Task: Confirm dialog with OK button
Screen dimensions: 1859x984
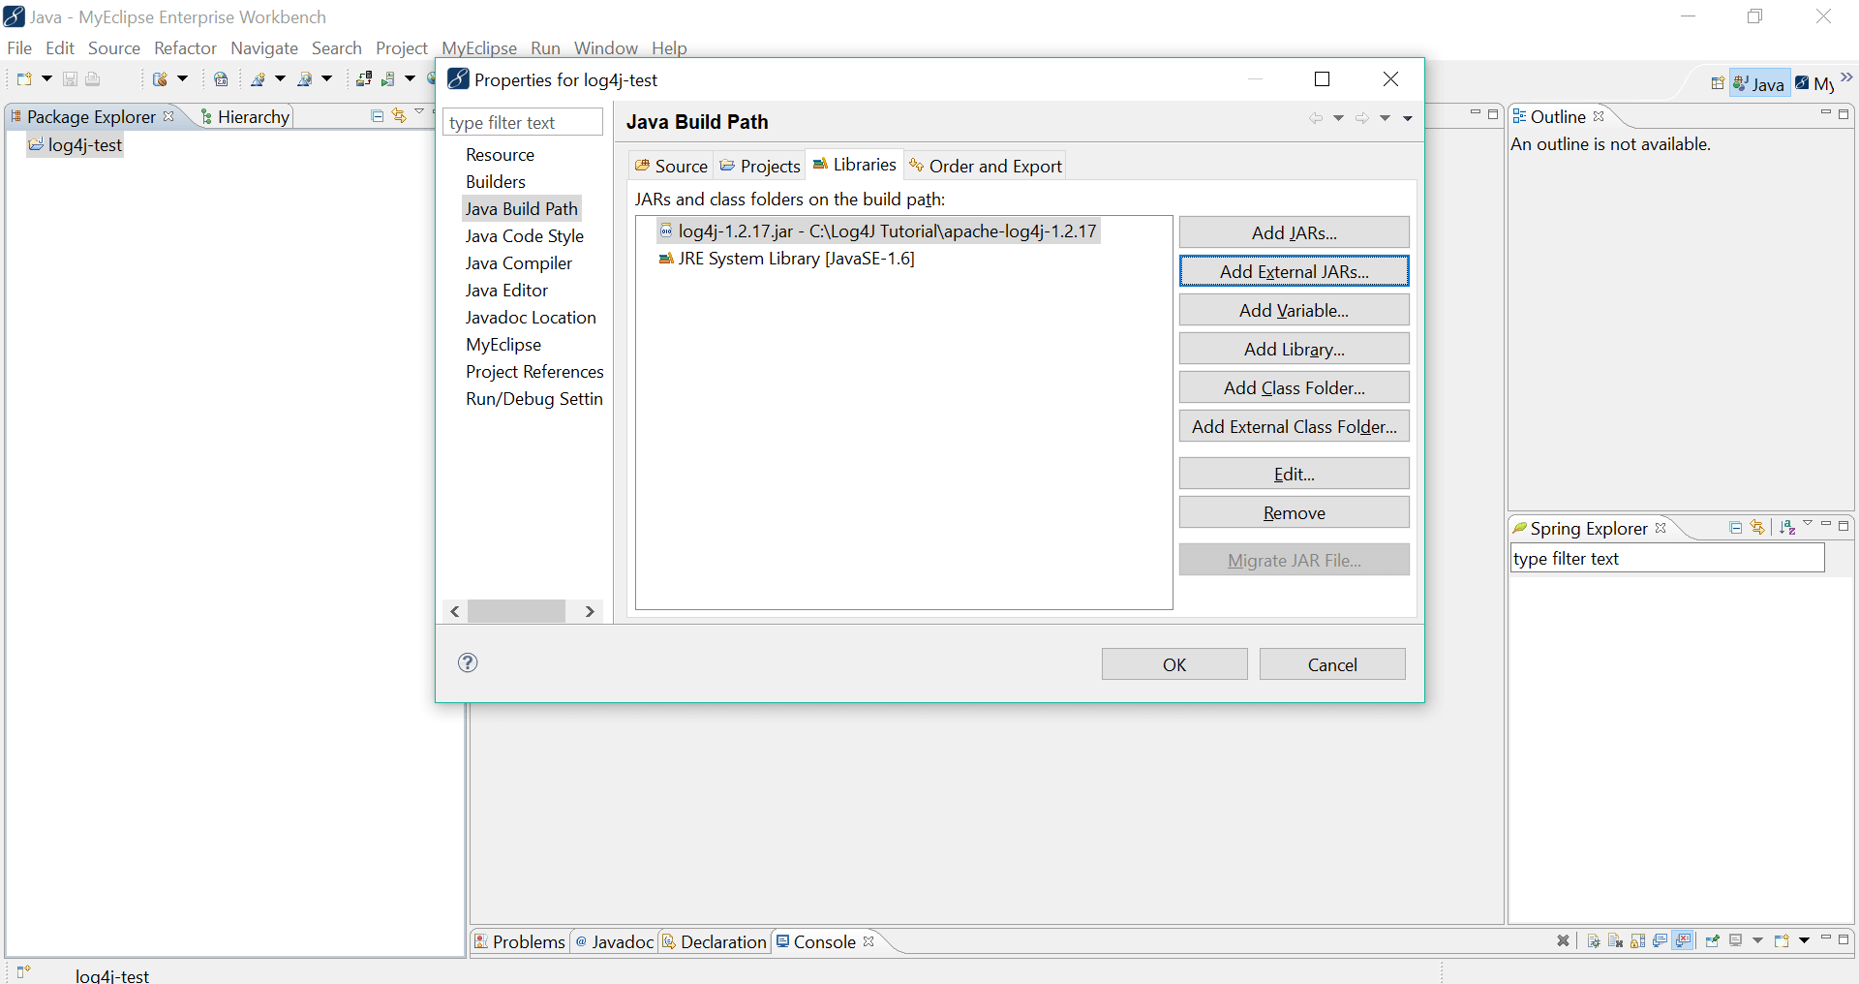Action: pyautogui.click(x=1174, y=664)
